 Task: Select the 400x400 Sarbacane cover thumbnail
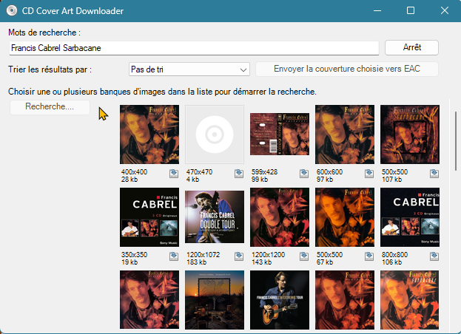pyautogui.click(x=149, y=134)
